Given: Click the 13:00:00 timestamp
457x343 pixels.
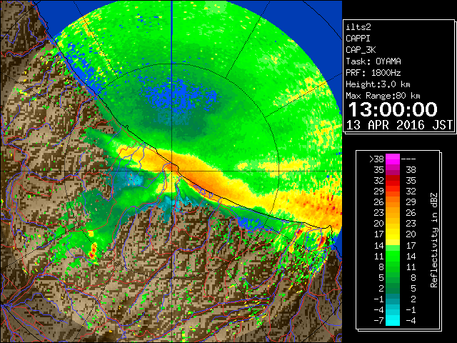Looking at the screenshot, I should click(393, 109).
